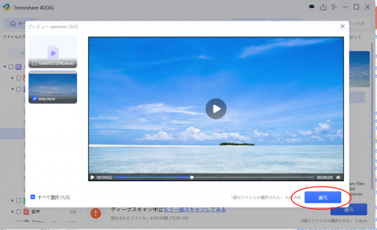Click the blue 復元 button in preview dialog
The width and height of the screenshot is (377, 230).
point(323,197)
